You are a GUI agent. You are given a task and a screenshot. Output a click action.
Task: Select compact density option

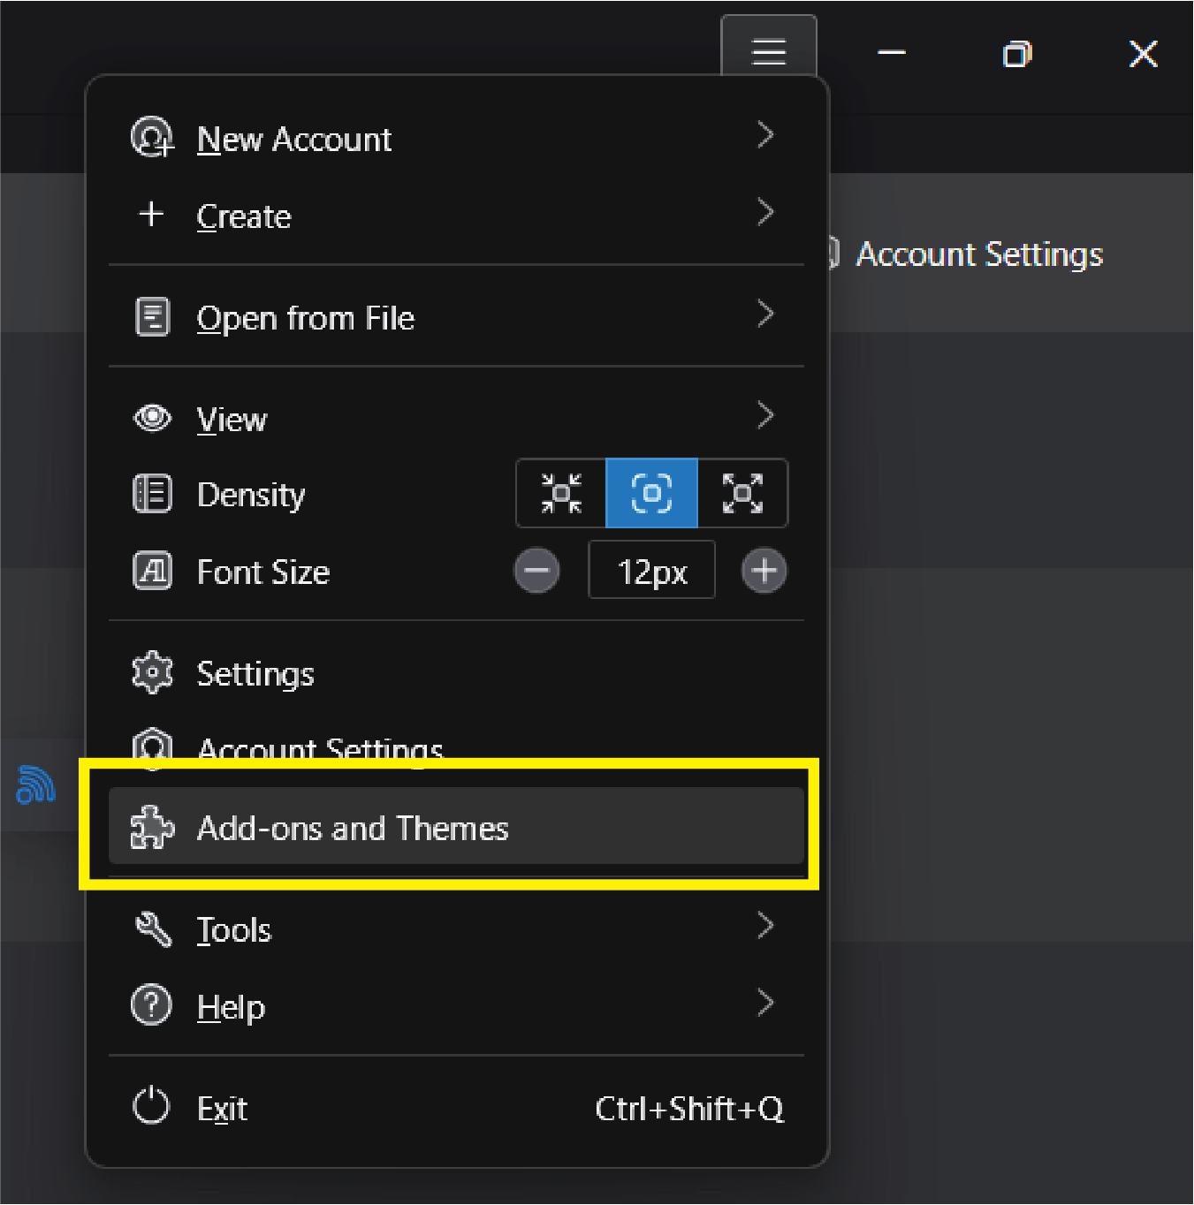[561, 493]
